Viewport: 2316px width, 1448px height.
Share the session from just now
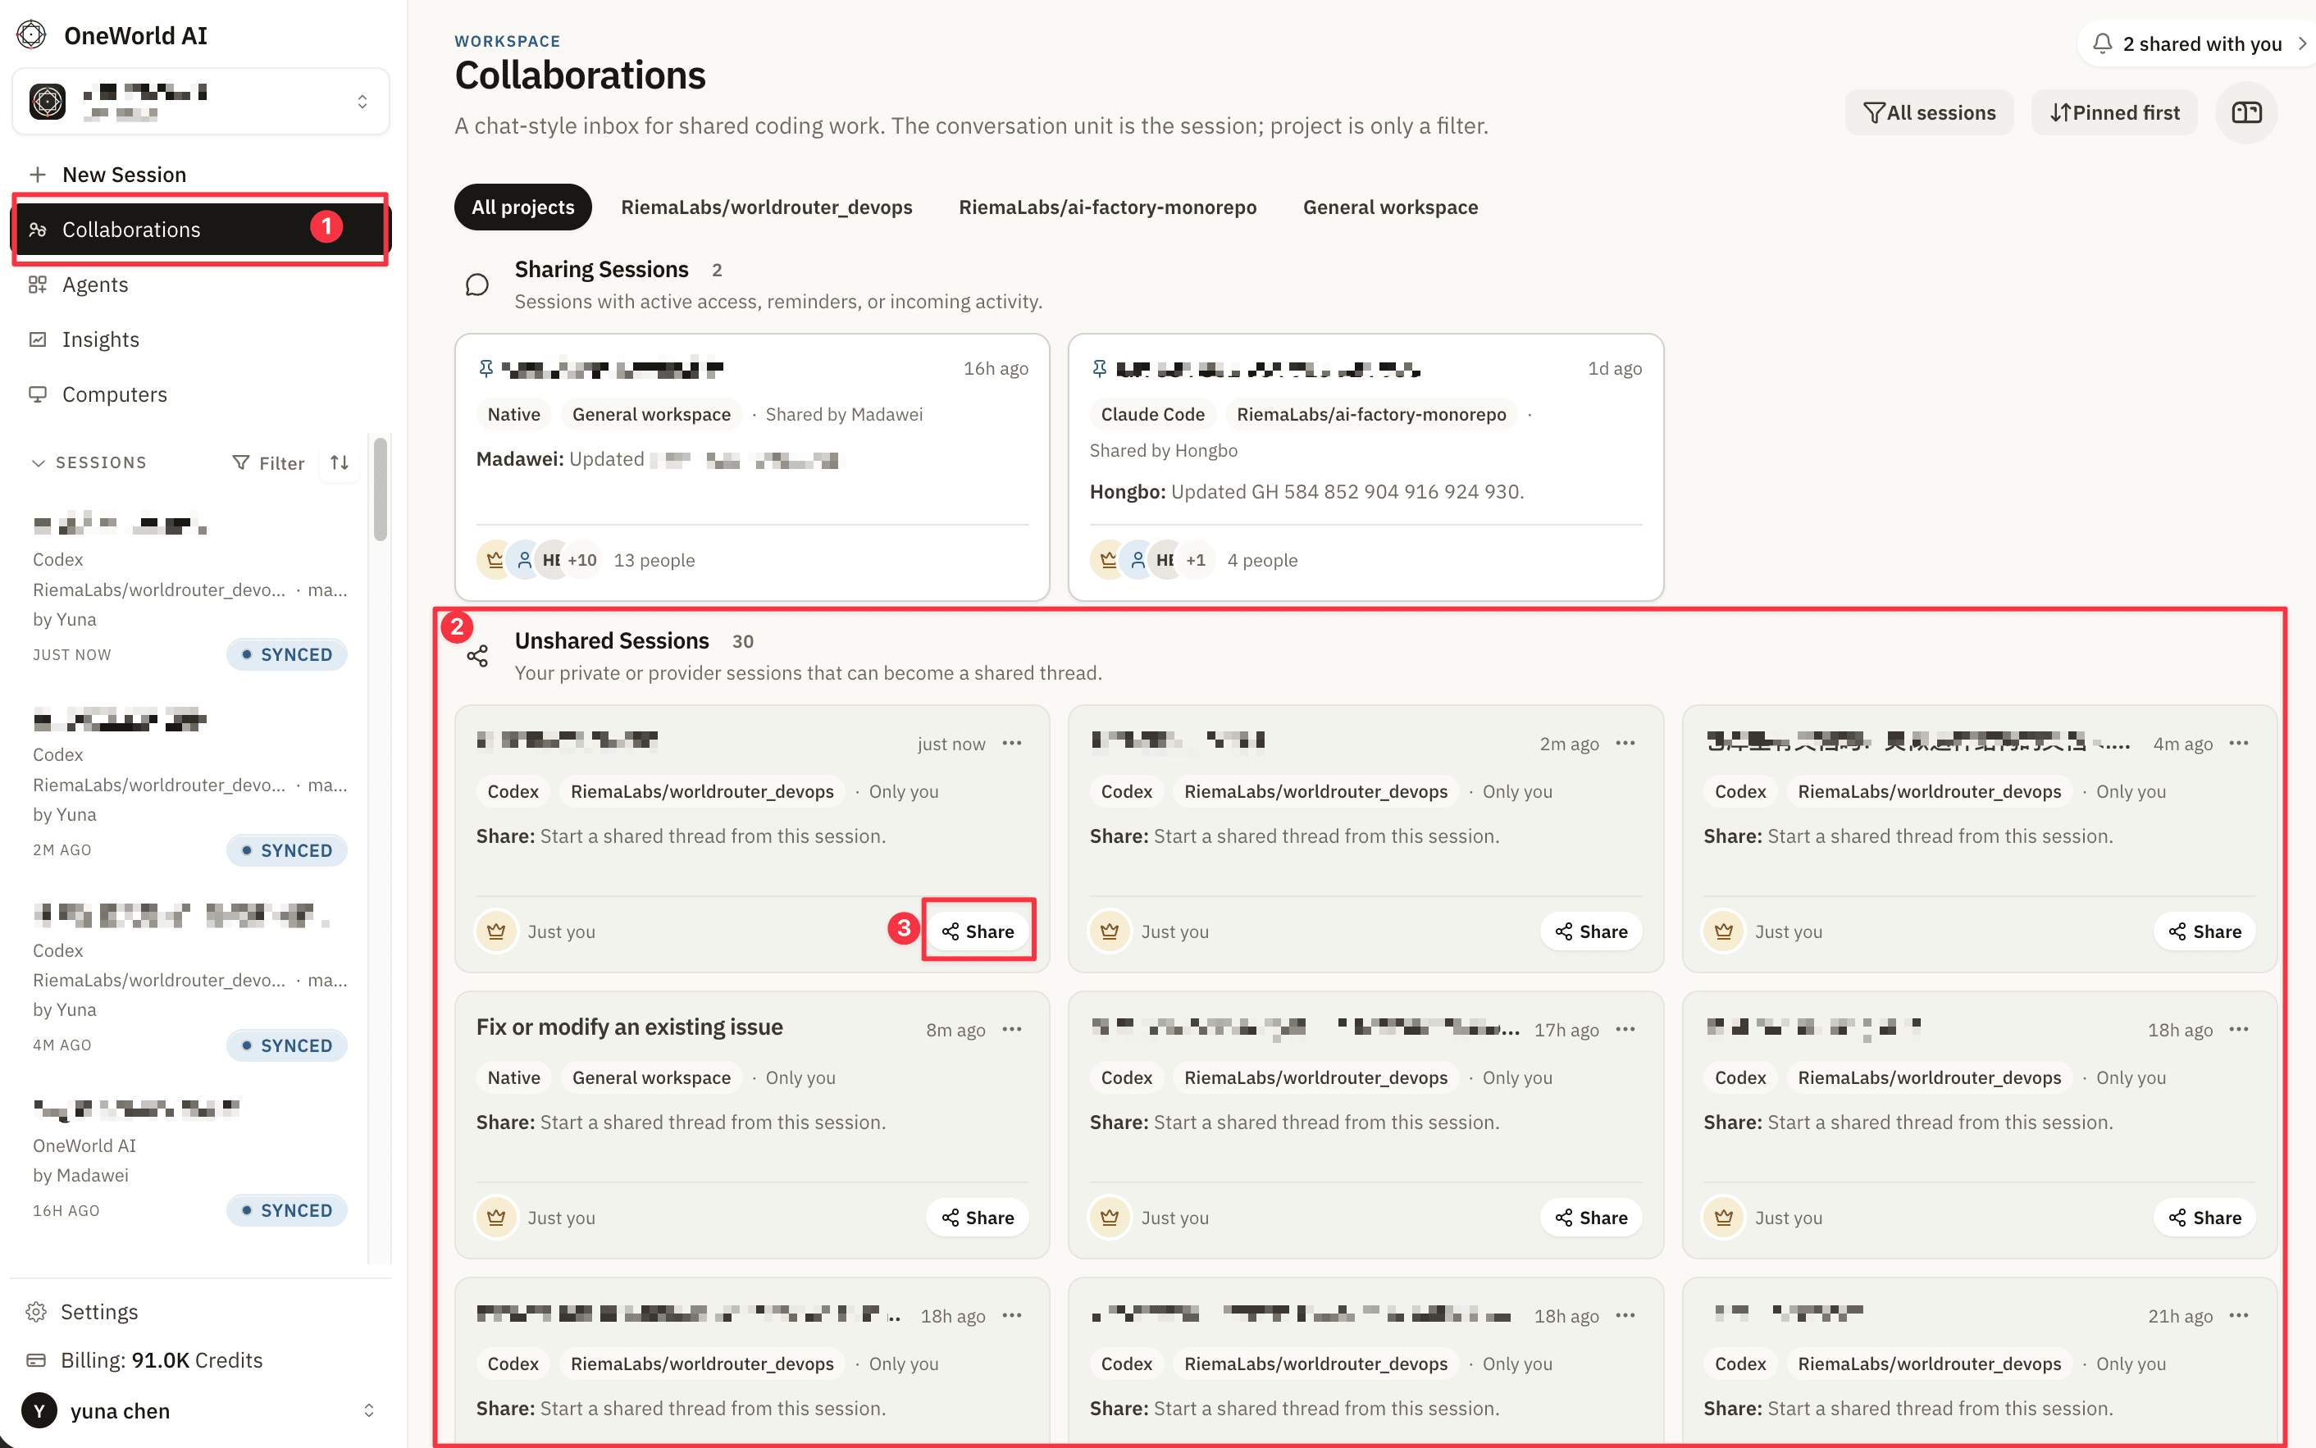click(x=977, y=931)
